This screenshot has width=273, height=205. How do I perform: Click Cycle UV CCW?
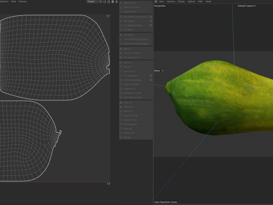click(136, 116)
